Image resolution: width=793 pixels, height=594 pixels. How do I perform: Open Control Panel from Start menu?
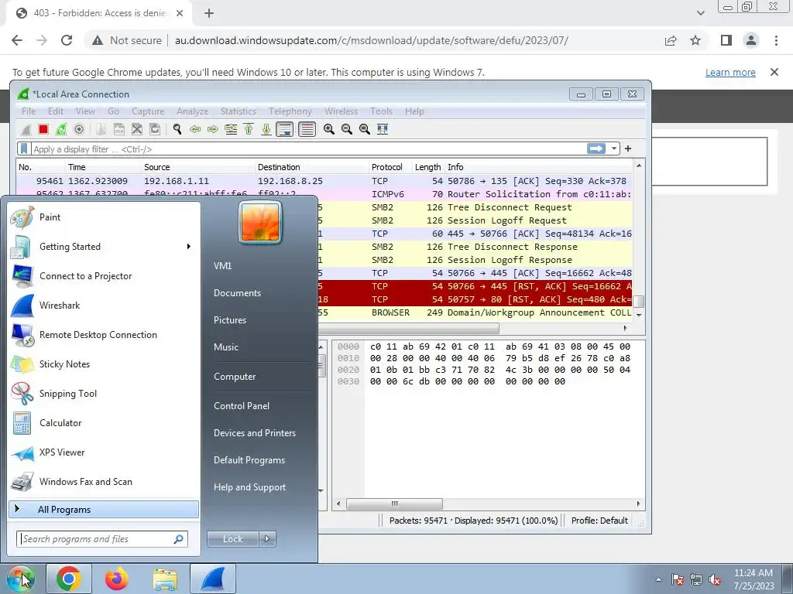click(242, 406)
